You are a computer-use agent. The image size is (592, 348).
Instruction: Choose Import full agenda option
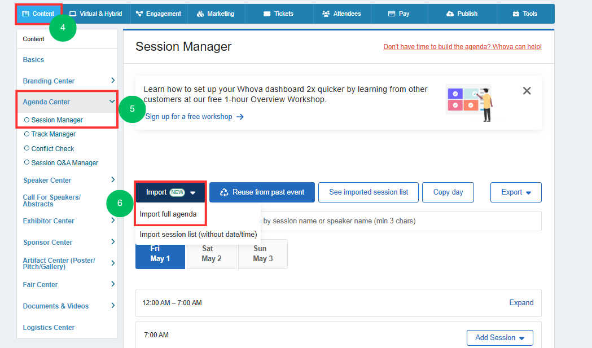tap(168, 214)
